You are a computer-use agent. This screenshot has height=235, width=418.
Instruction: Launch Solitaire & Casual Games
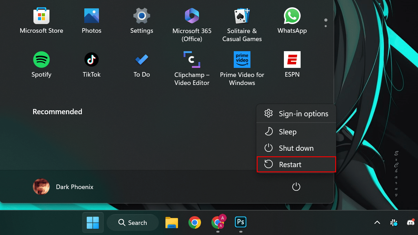242,25
